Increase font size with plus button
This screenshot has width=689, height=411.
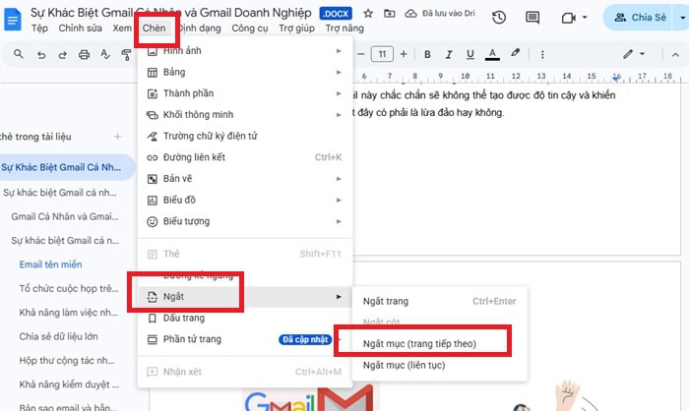pos(404,53)
